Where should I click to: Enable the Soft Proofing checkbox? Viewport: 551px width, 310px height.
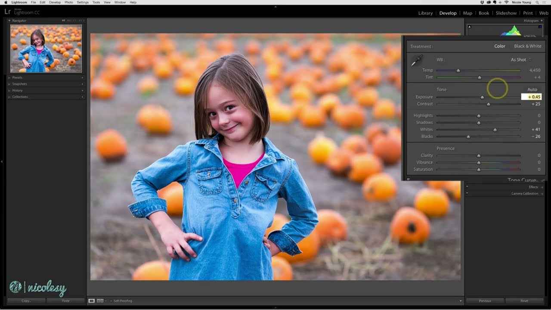coord(111,301)
